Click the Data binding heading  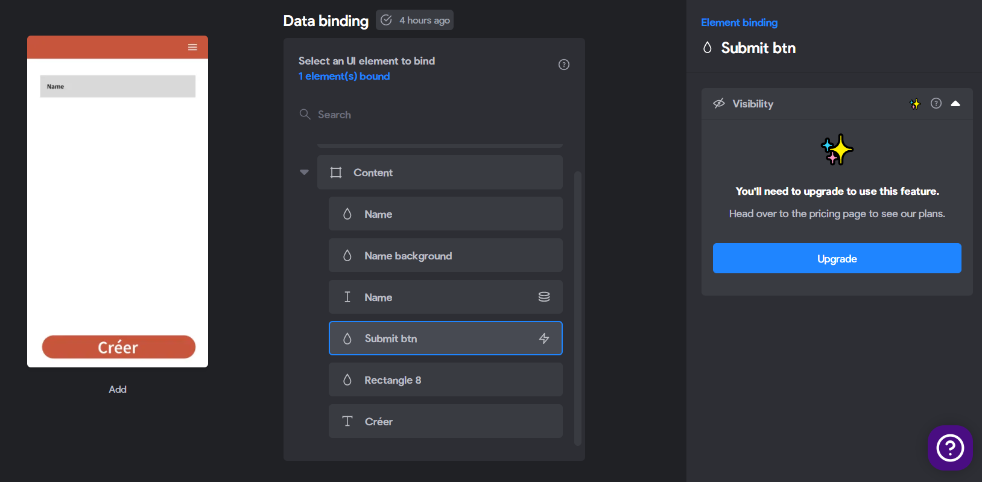click(326, 21)
